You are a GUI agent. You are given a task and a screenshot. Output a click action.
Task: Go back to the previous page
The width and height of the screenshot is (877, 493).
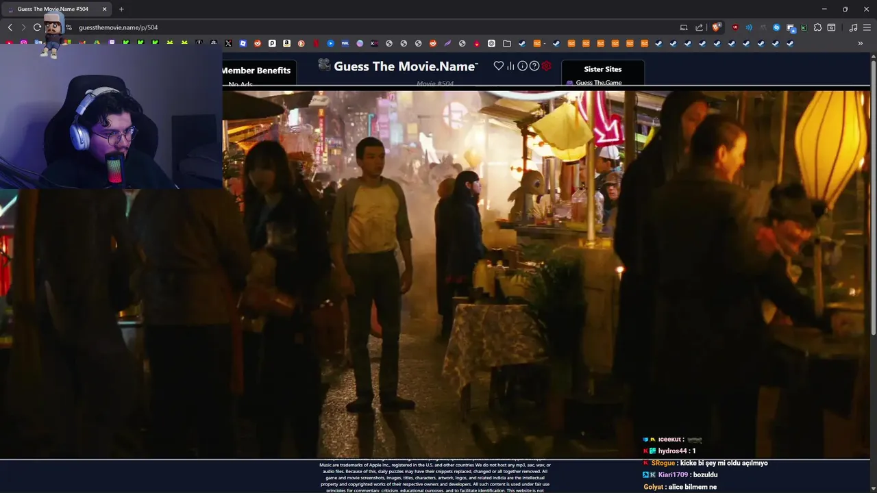[10, 27]
